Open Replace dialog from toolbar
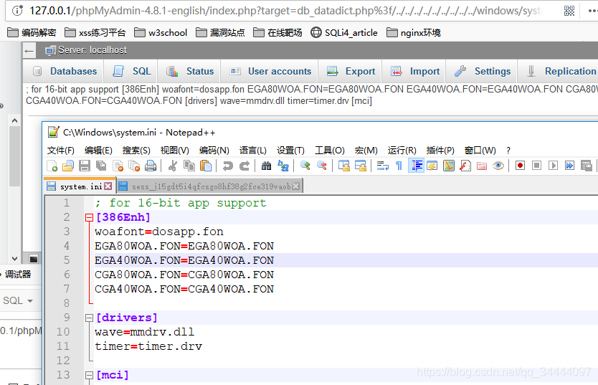This screenshot has width=598, height=385. click(x=283, y=166)
